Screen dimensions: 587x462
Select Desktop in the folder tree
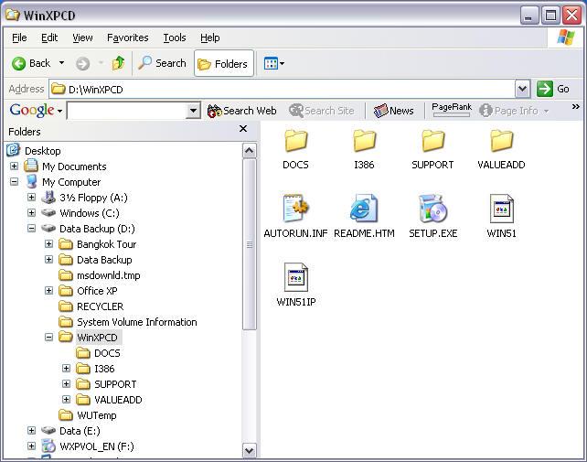point(43,151)
